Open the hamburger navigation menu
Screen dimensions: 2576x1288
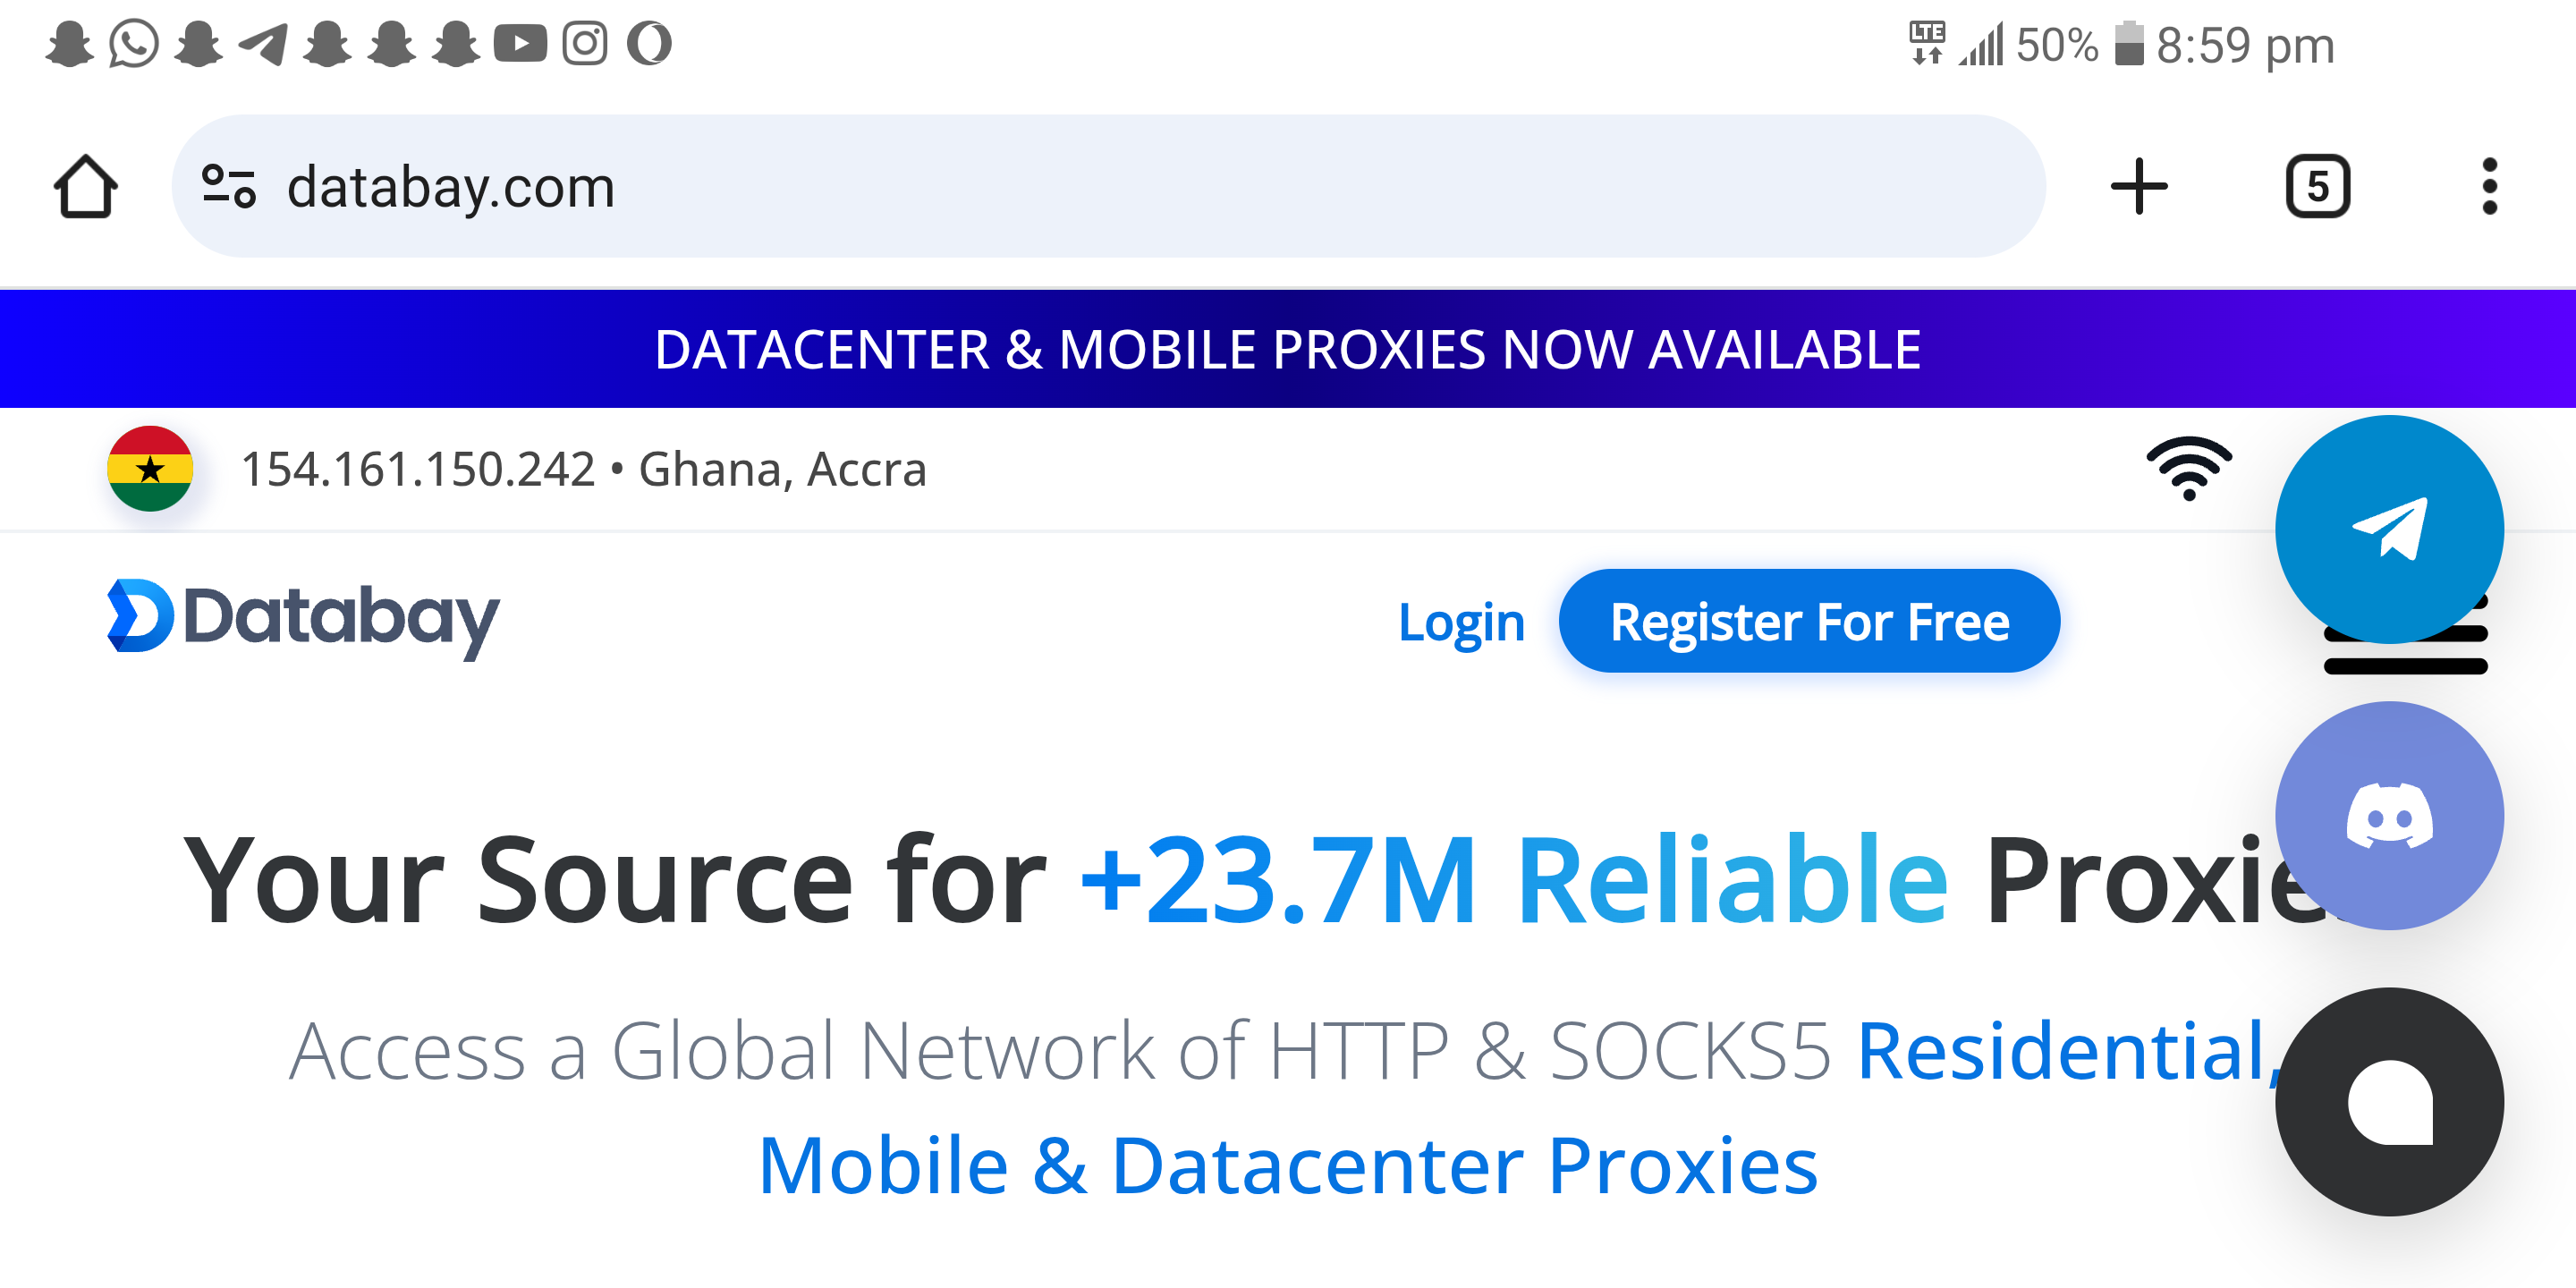[x=2405, y=650]
